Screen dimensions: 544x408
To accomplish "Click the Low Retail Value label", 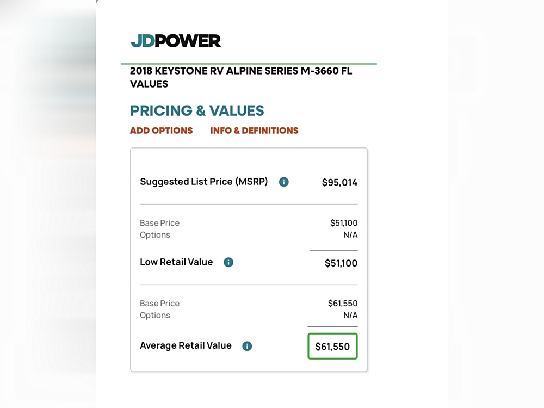I will tap(176, 262).
